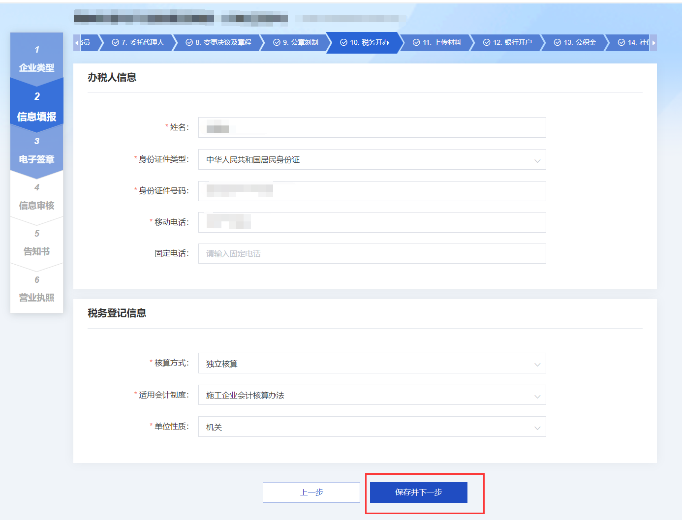Jump to the 13. 公积金 step
Viewport: 682px width, 520px height.
point(575,43)
